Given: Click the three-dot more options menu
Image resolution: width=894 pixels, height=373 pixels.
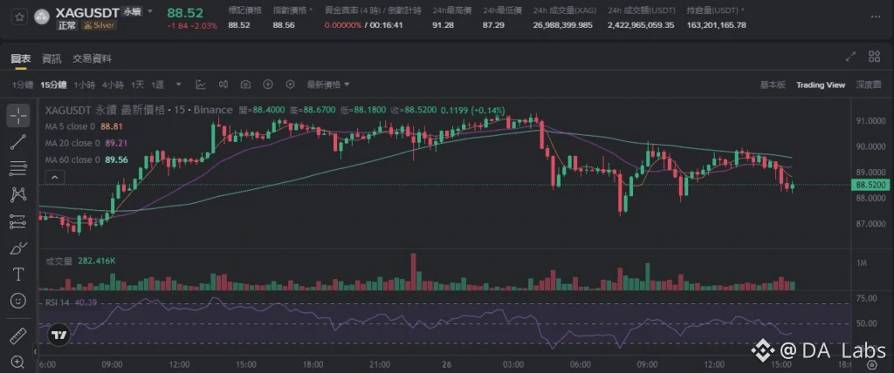Looking at the screenshot, I should point(877,17).
